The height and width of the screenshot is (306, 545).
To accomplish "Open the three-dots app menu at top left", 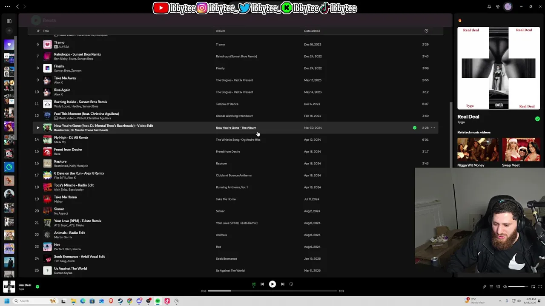I will pos(7,6).
